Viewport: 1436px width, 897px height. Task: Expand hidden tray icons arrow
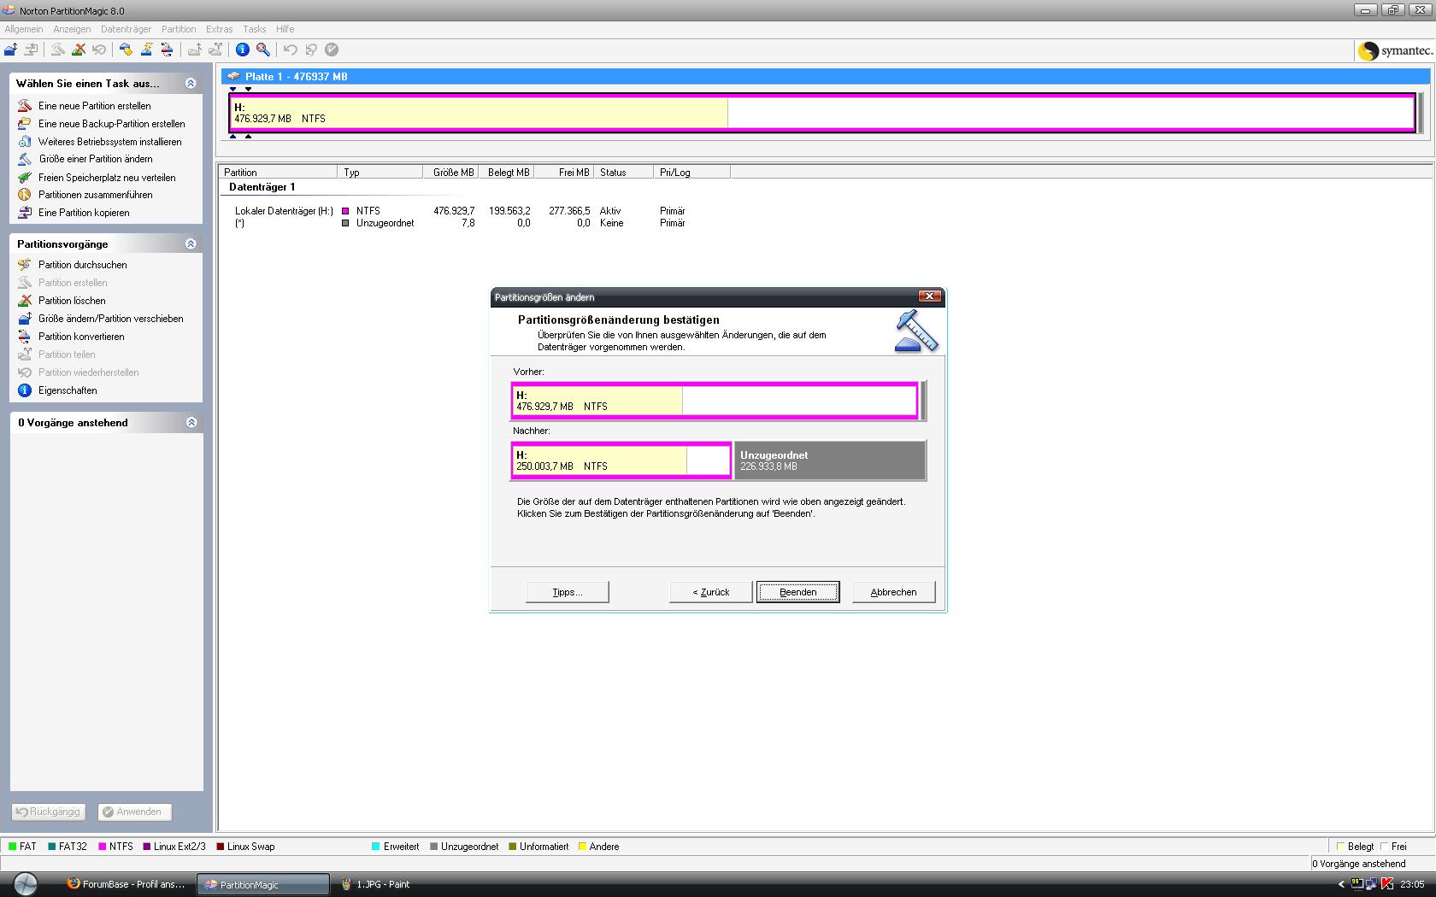coord(1341,884)
